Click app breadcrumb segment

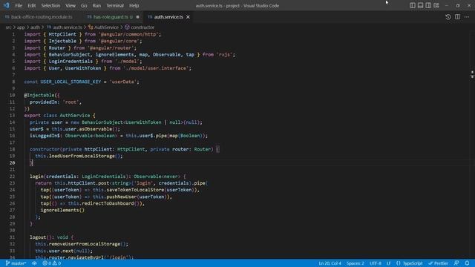(x=21, y=27)
